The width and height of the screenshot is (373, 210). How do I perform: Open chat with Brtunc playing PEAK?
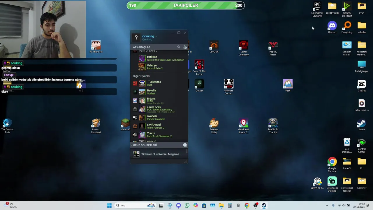[159, 101]
